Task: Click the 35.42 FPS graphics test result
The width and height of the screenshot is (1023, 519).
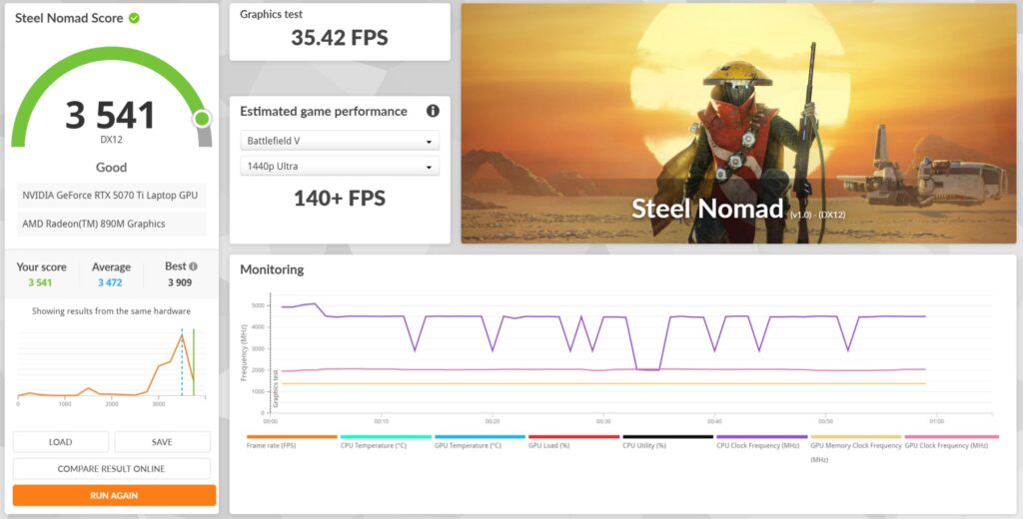Action: point(340,38)
